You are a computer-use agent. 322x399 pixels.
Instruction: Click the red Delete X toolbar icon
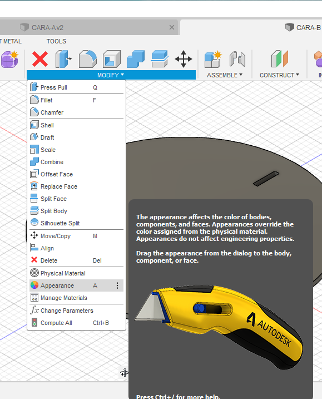coord(40,59)
